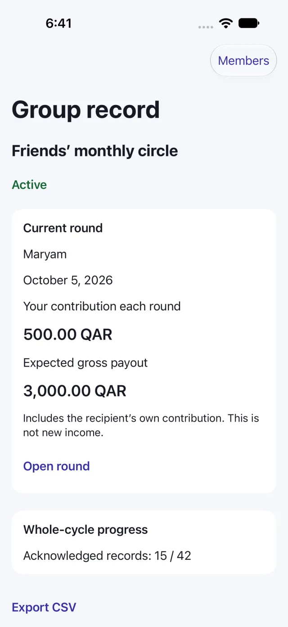The width and height of the screenshot is (288, 627).
Task: Tap the cellular signal dots icon
Action: click(x=206, y=27)
